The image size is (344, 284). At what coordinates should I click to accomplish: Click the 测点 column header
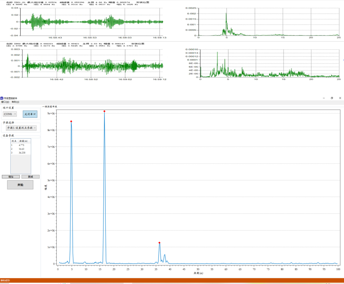click(14, 141)
